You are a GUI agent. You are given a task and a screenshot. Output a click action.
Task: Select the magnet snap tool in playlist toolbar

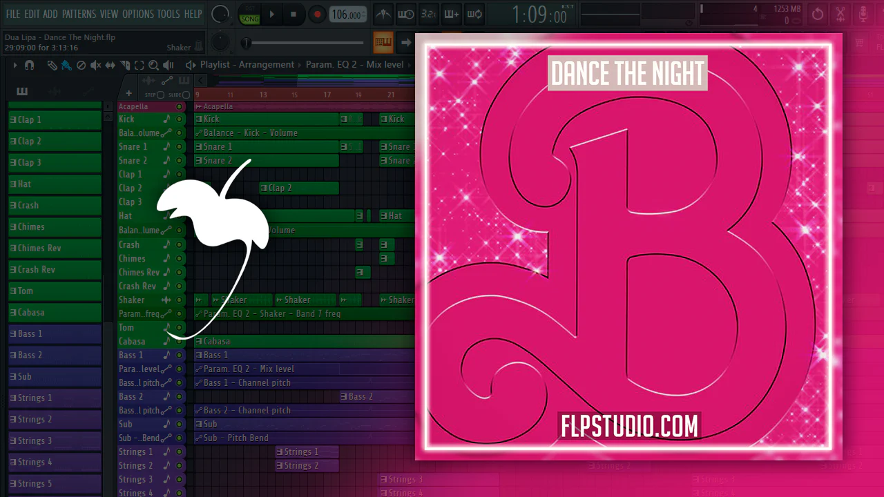pos(29,65)
